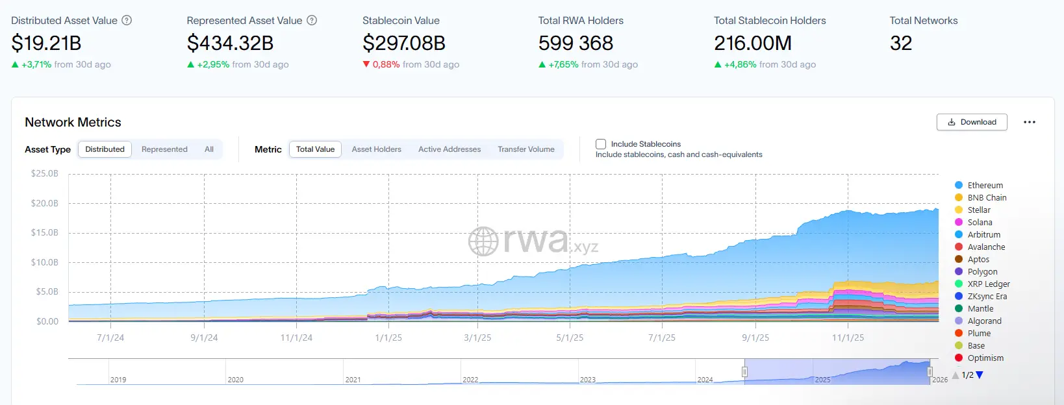The image size is (1064, 405).
Task: Go to previous legend page arrow
Action: tap(956, 375)
